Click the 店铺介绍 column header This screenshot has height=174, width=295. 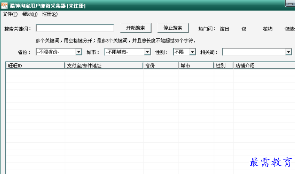[264, 66]
